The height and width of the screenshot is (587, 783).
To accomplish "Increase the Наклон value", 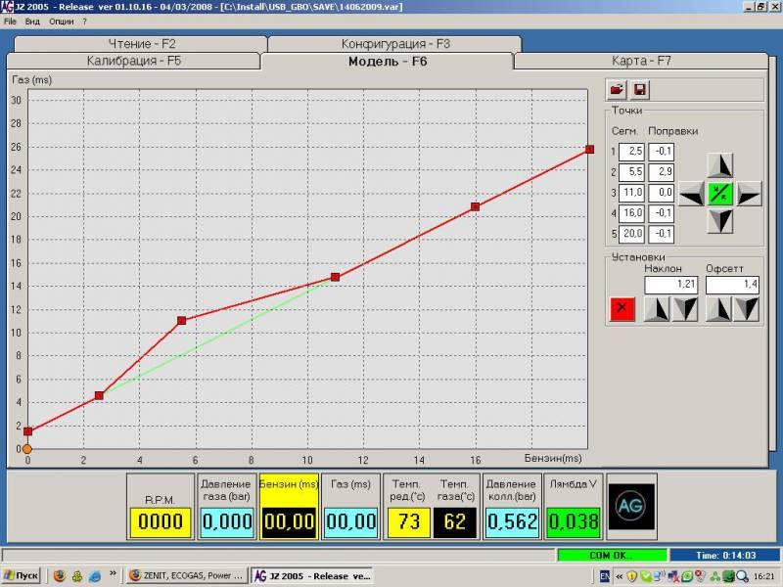I will point(659,310).
